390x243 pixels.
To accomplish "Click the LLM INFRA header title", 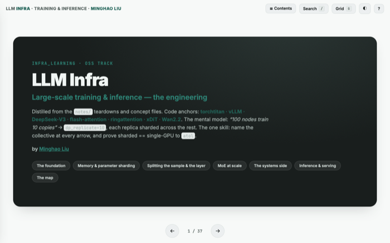I will pyautogui.click(x=18, y=8).
